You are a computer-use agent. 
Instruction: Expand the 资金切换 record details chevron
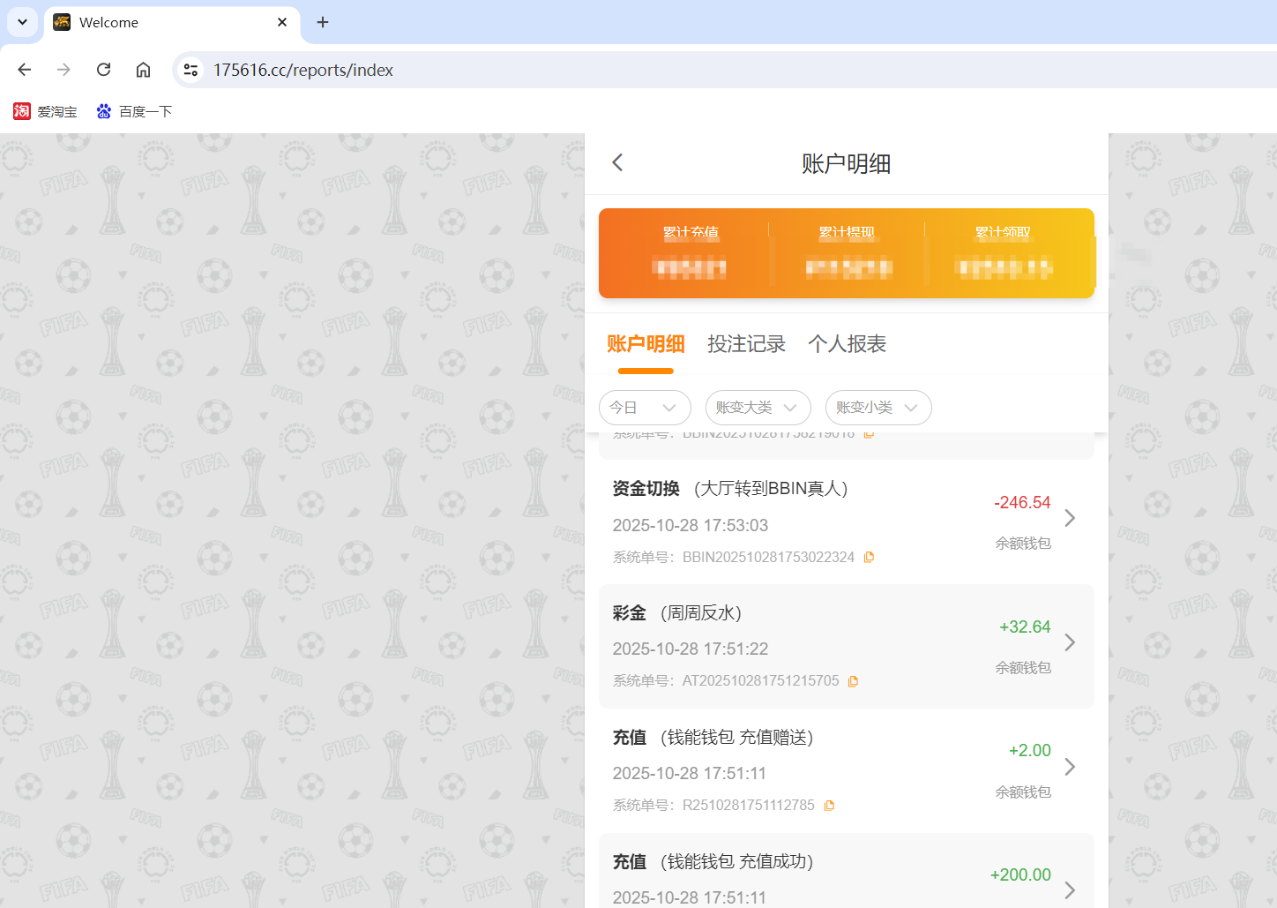tap(1070, 518)
